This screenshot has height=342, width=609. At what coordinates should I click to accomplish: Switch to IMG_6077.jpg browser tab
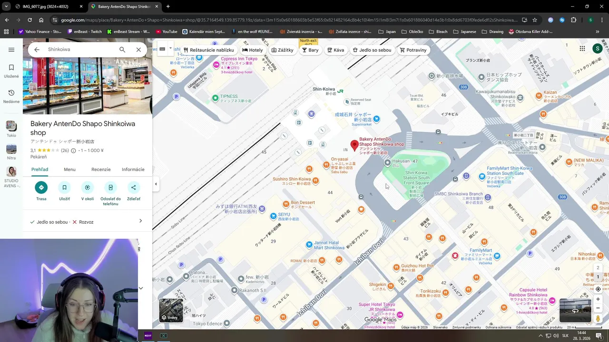[x=46, y=7]
